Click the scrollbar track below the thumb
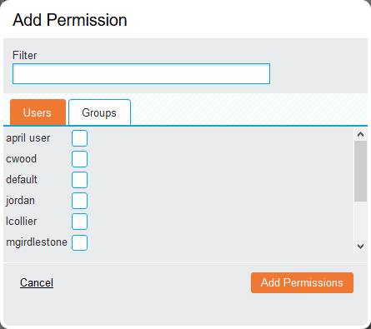This screenshot has height=329, width=371. tap(360, 221)
